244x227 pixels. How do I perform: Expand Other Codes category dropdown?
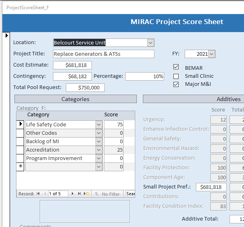[x=99, y=133]
